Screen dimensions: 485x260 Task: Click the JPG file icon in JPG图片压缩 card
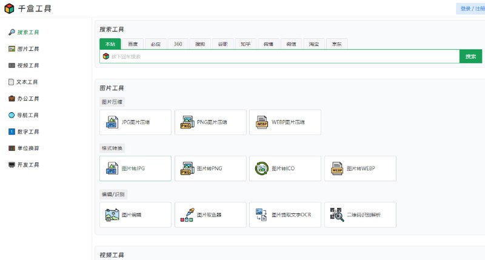[112, 122]
